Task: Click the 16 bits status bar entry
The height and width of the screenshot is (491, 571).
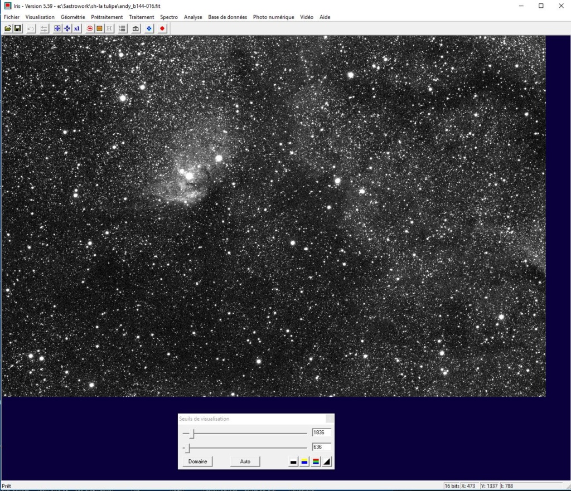Action: coord(452,486)
